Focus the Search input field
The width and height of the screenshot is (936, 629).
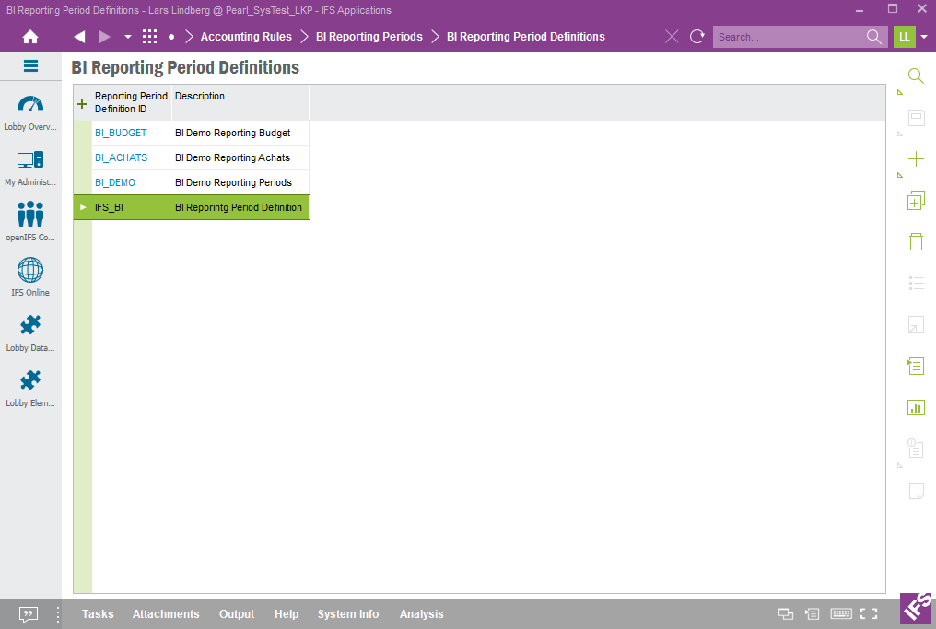coord(790,37)
